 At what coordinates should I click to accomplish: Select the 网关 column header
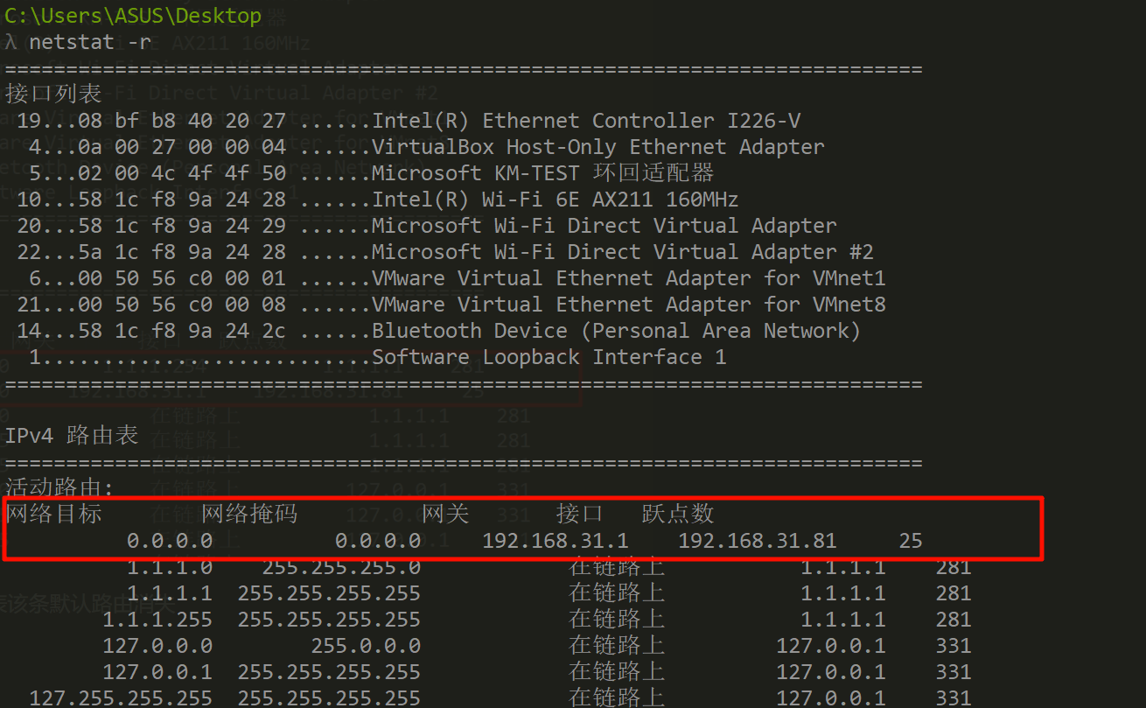tap(445, 514)
